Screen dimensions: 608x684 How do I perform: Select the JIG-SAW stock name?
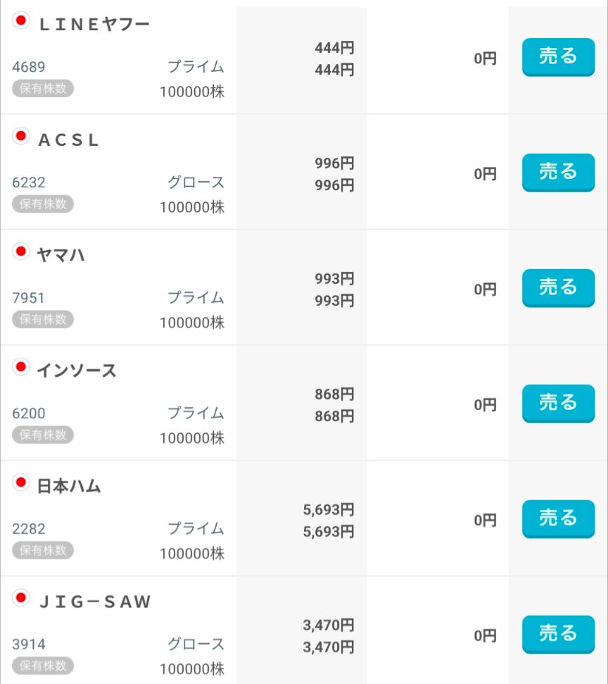click(94, 602)
